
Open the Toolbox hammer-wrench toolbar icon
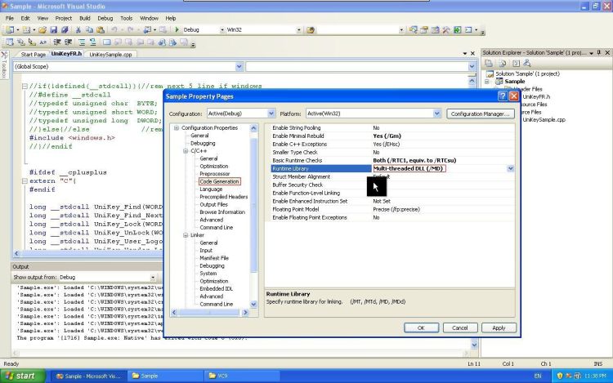click(x=446, y=29)
